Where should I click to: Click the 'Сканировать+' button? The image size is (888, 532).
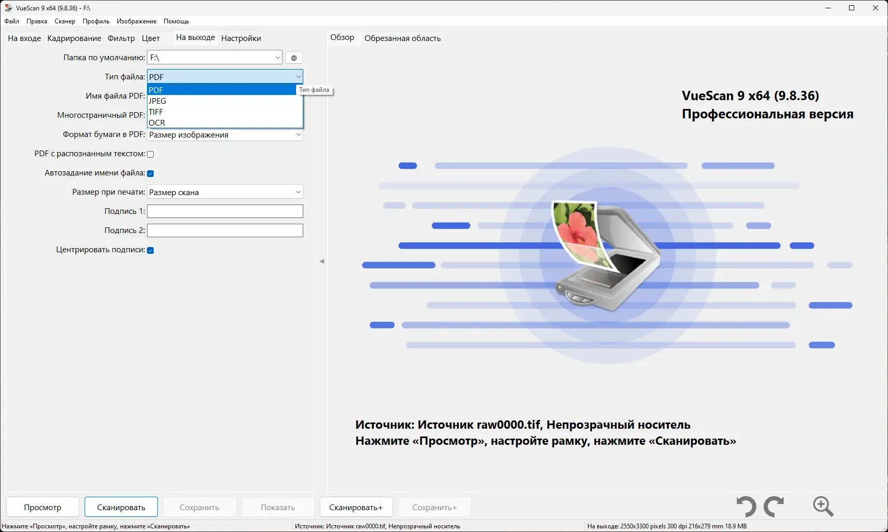(356, 507)
